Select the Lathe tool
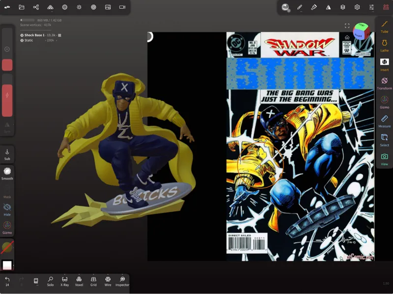Image resolution: width=393 pixels, height=294 pixels. click(x=384, y=46)
